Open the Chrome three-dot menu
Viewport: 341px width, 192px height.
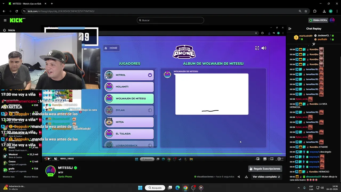[x=337, y=11]
